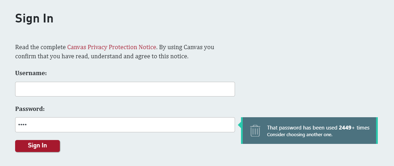Screen dimensions: 394x166
Task: Open the Canvas Privacy Protection Notice link
Action: pyautogui.click(x=112, y=47)
